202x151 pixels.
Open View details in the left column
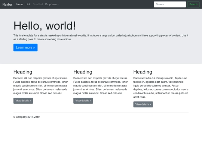coord(23,101)
